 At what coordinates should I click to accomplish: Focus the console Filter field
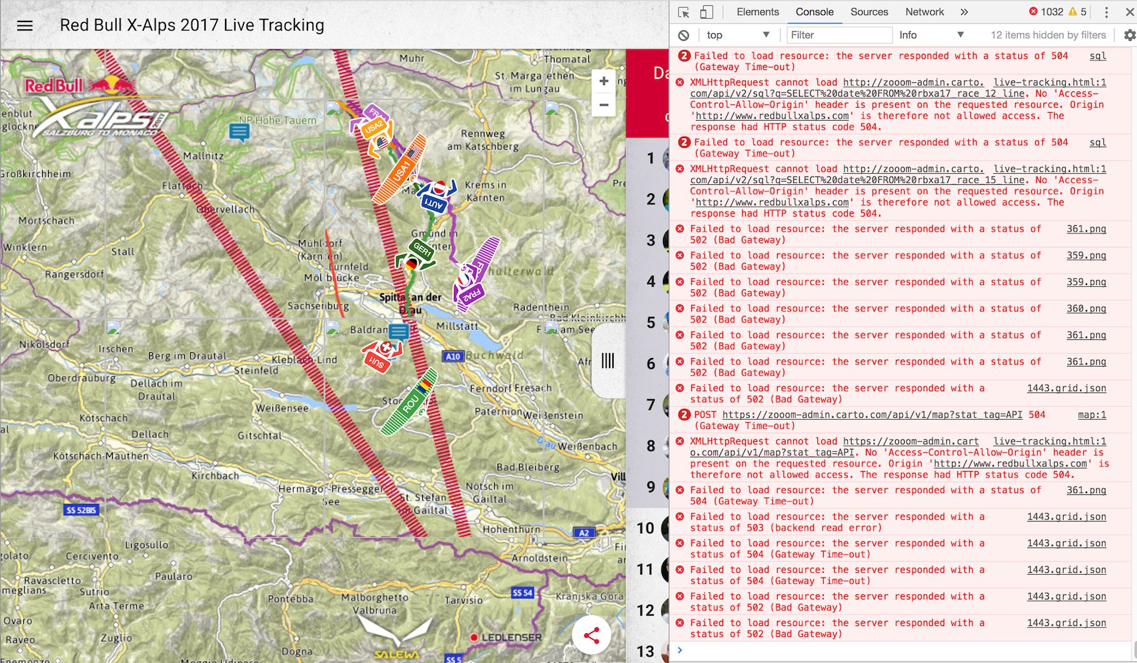839,35
